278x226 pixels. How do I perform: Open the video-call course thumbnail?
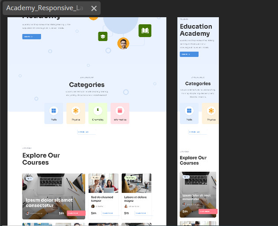(x=136, y=183)
